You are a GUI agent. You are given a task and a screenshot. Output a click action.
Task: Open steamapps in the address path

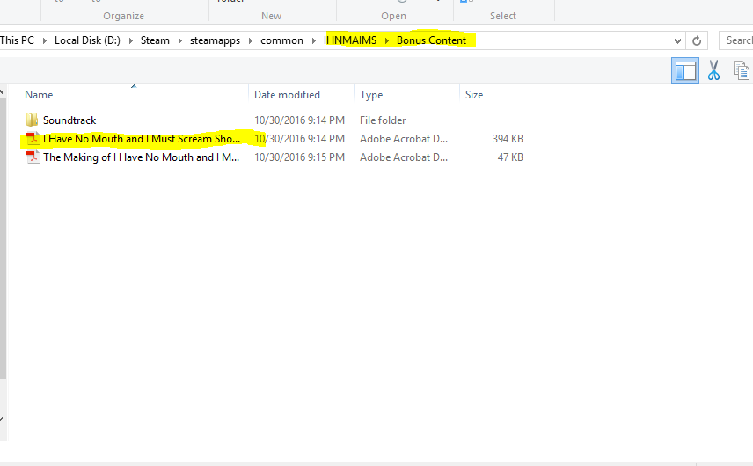[x=215, y=40]
